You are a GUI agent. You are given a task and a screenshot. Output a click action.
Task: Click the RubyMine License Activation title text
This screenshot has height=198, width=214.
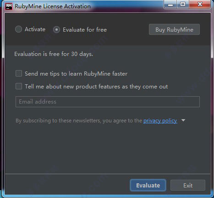coord(53,6)
